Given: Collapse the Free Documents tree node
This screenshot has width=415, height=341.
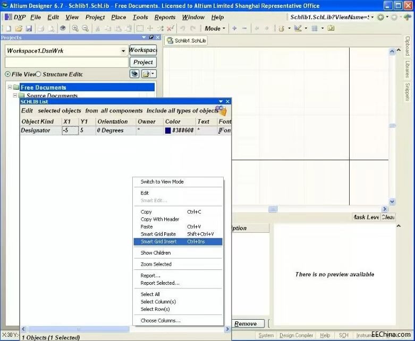Looking at the screenshot, I should point(10,88).
